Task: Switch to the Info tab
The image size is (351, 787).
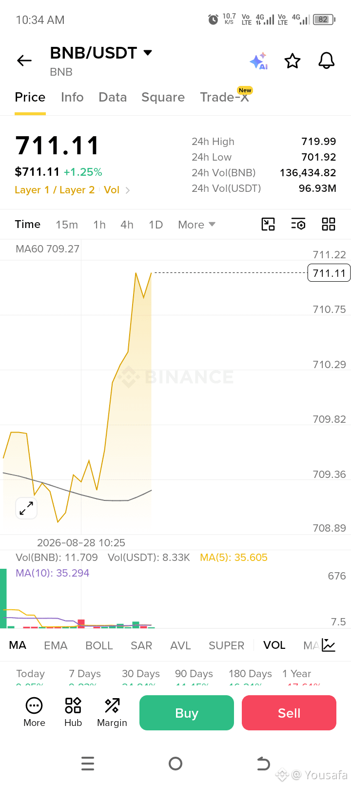Action: click(72, 97)
